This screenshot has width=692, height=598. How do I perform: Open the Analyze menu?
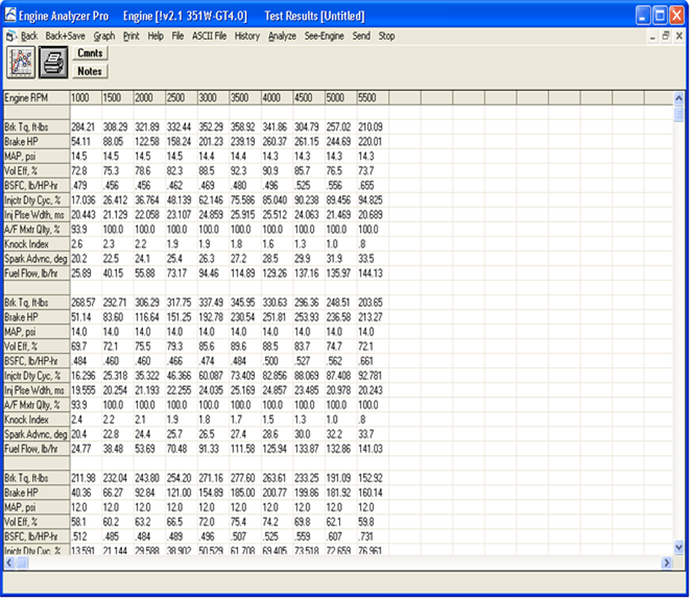pyautogui.click(x=282, y=36)
